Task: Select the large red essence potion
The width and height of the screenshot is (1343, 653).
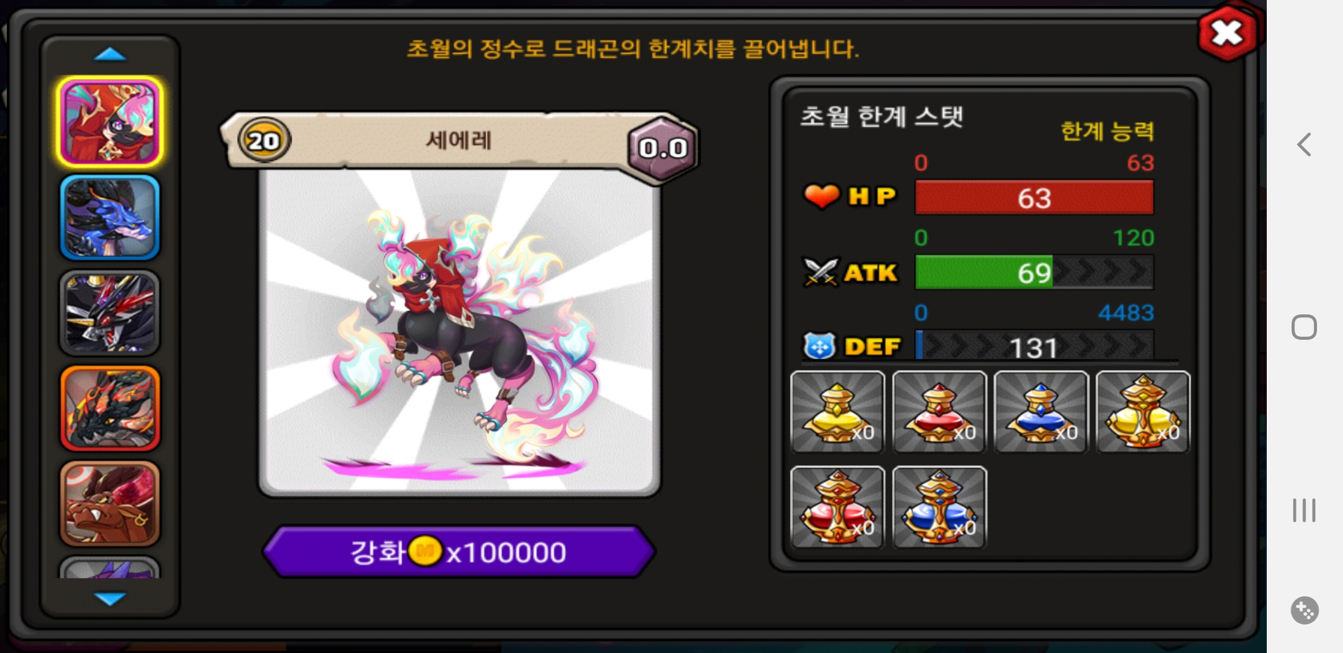Action: 838,507
